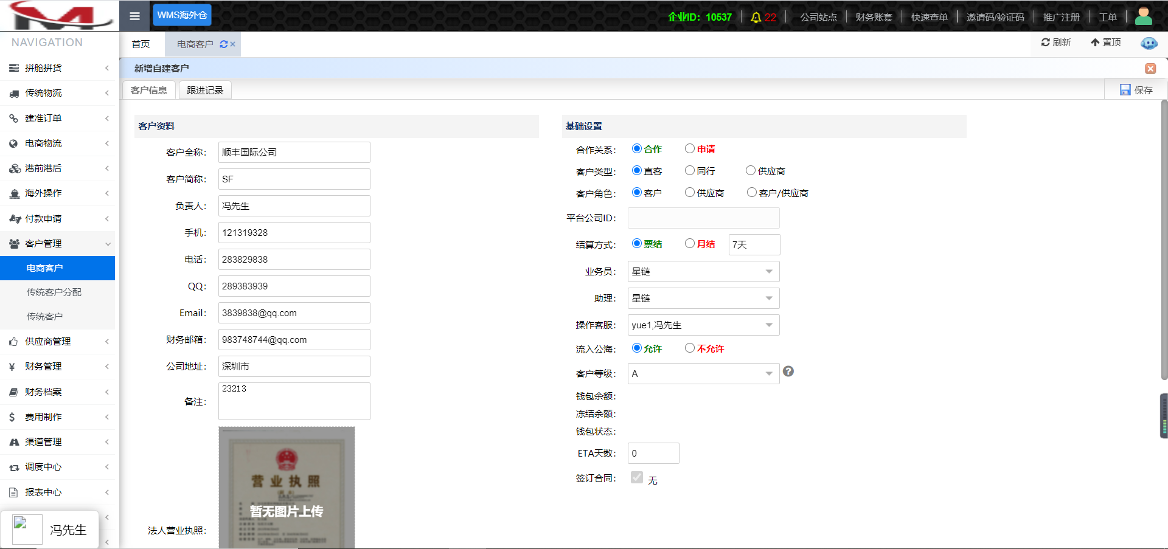This screenshot has height=549, width=1168.
Task: Expand the 财务管理 sidebar menu
Action: coord(58,367)
